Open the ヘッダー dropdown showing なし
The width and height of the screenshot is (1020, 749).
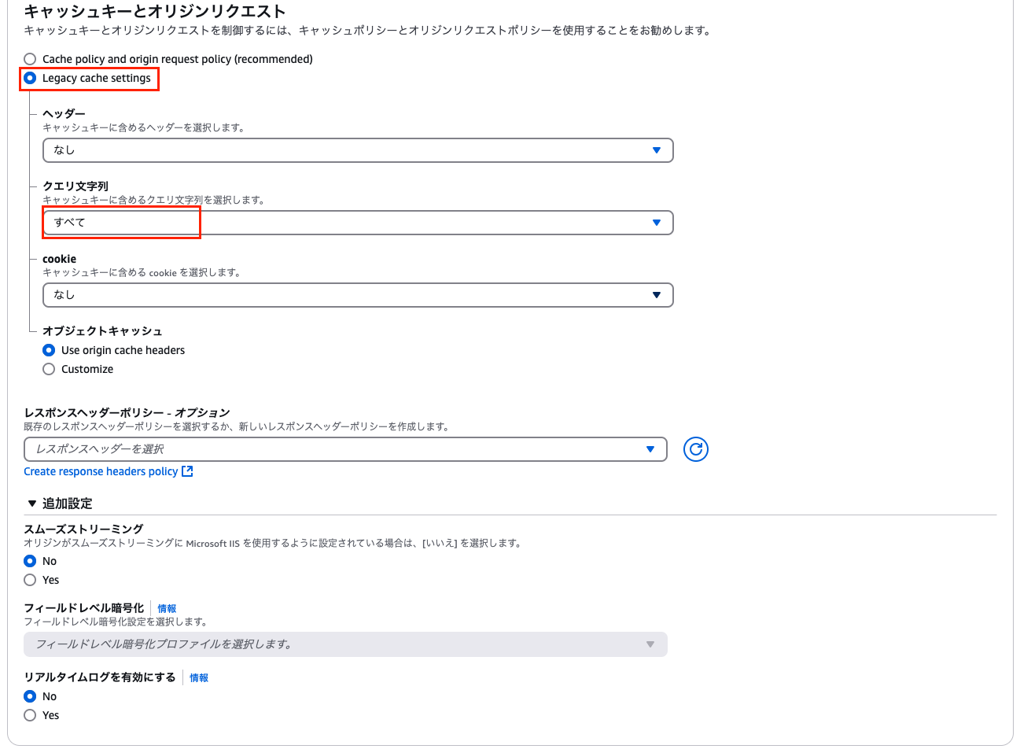[354, 150]
